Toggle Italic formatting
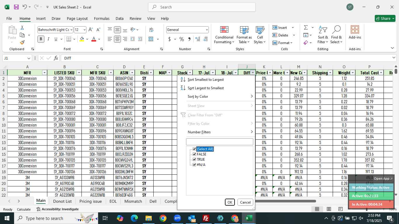399x224 pixels. 48,39
